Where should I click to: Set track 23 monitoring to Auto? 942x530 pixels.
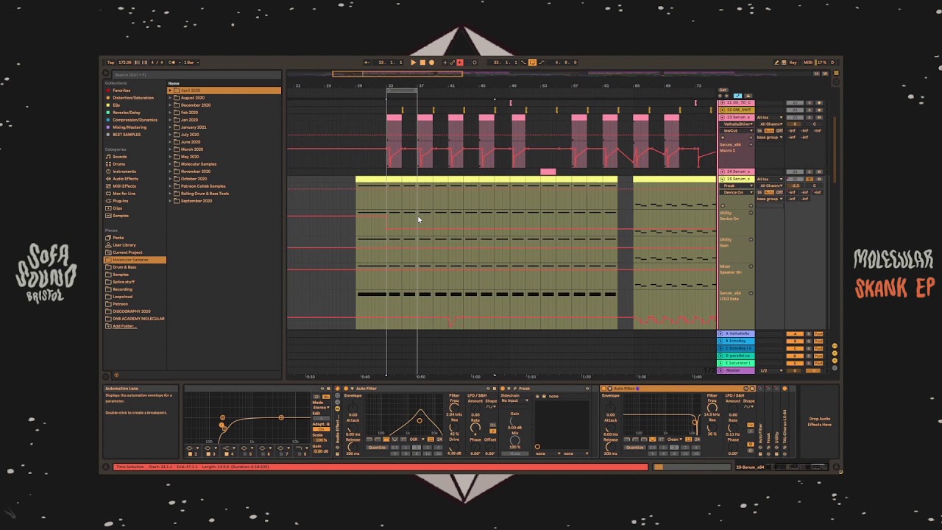[x=769, y=130]
